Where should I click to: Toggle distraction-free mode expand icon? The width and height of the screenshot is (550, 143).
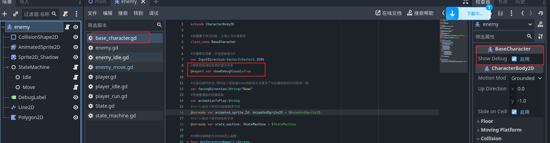(466, 2)
